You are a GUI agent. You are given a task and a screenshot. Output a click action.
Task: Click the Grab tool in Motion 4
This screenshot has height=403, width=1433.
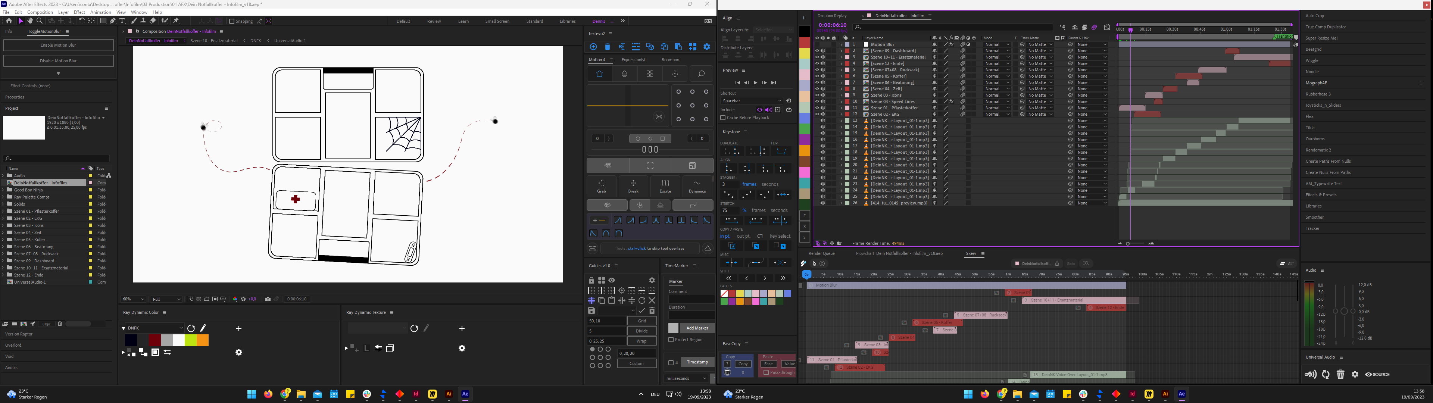click(601, 186)
